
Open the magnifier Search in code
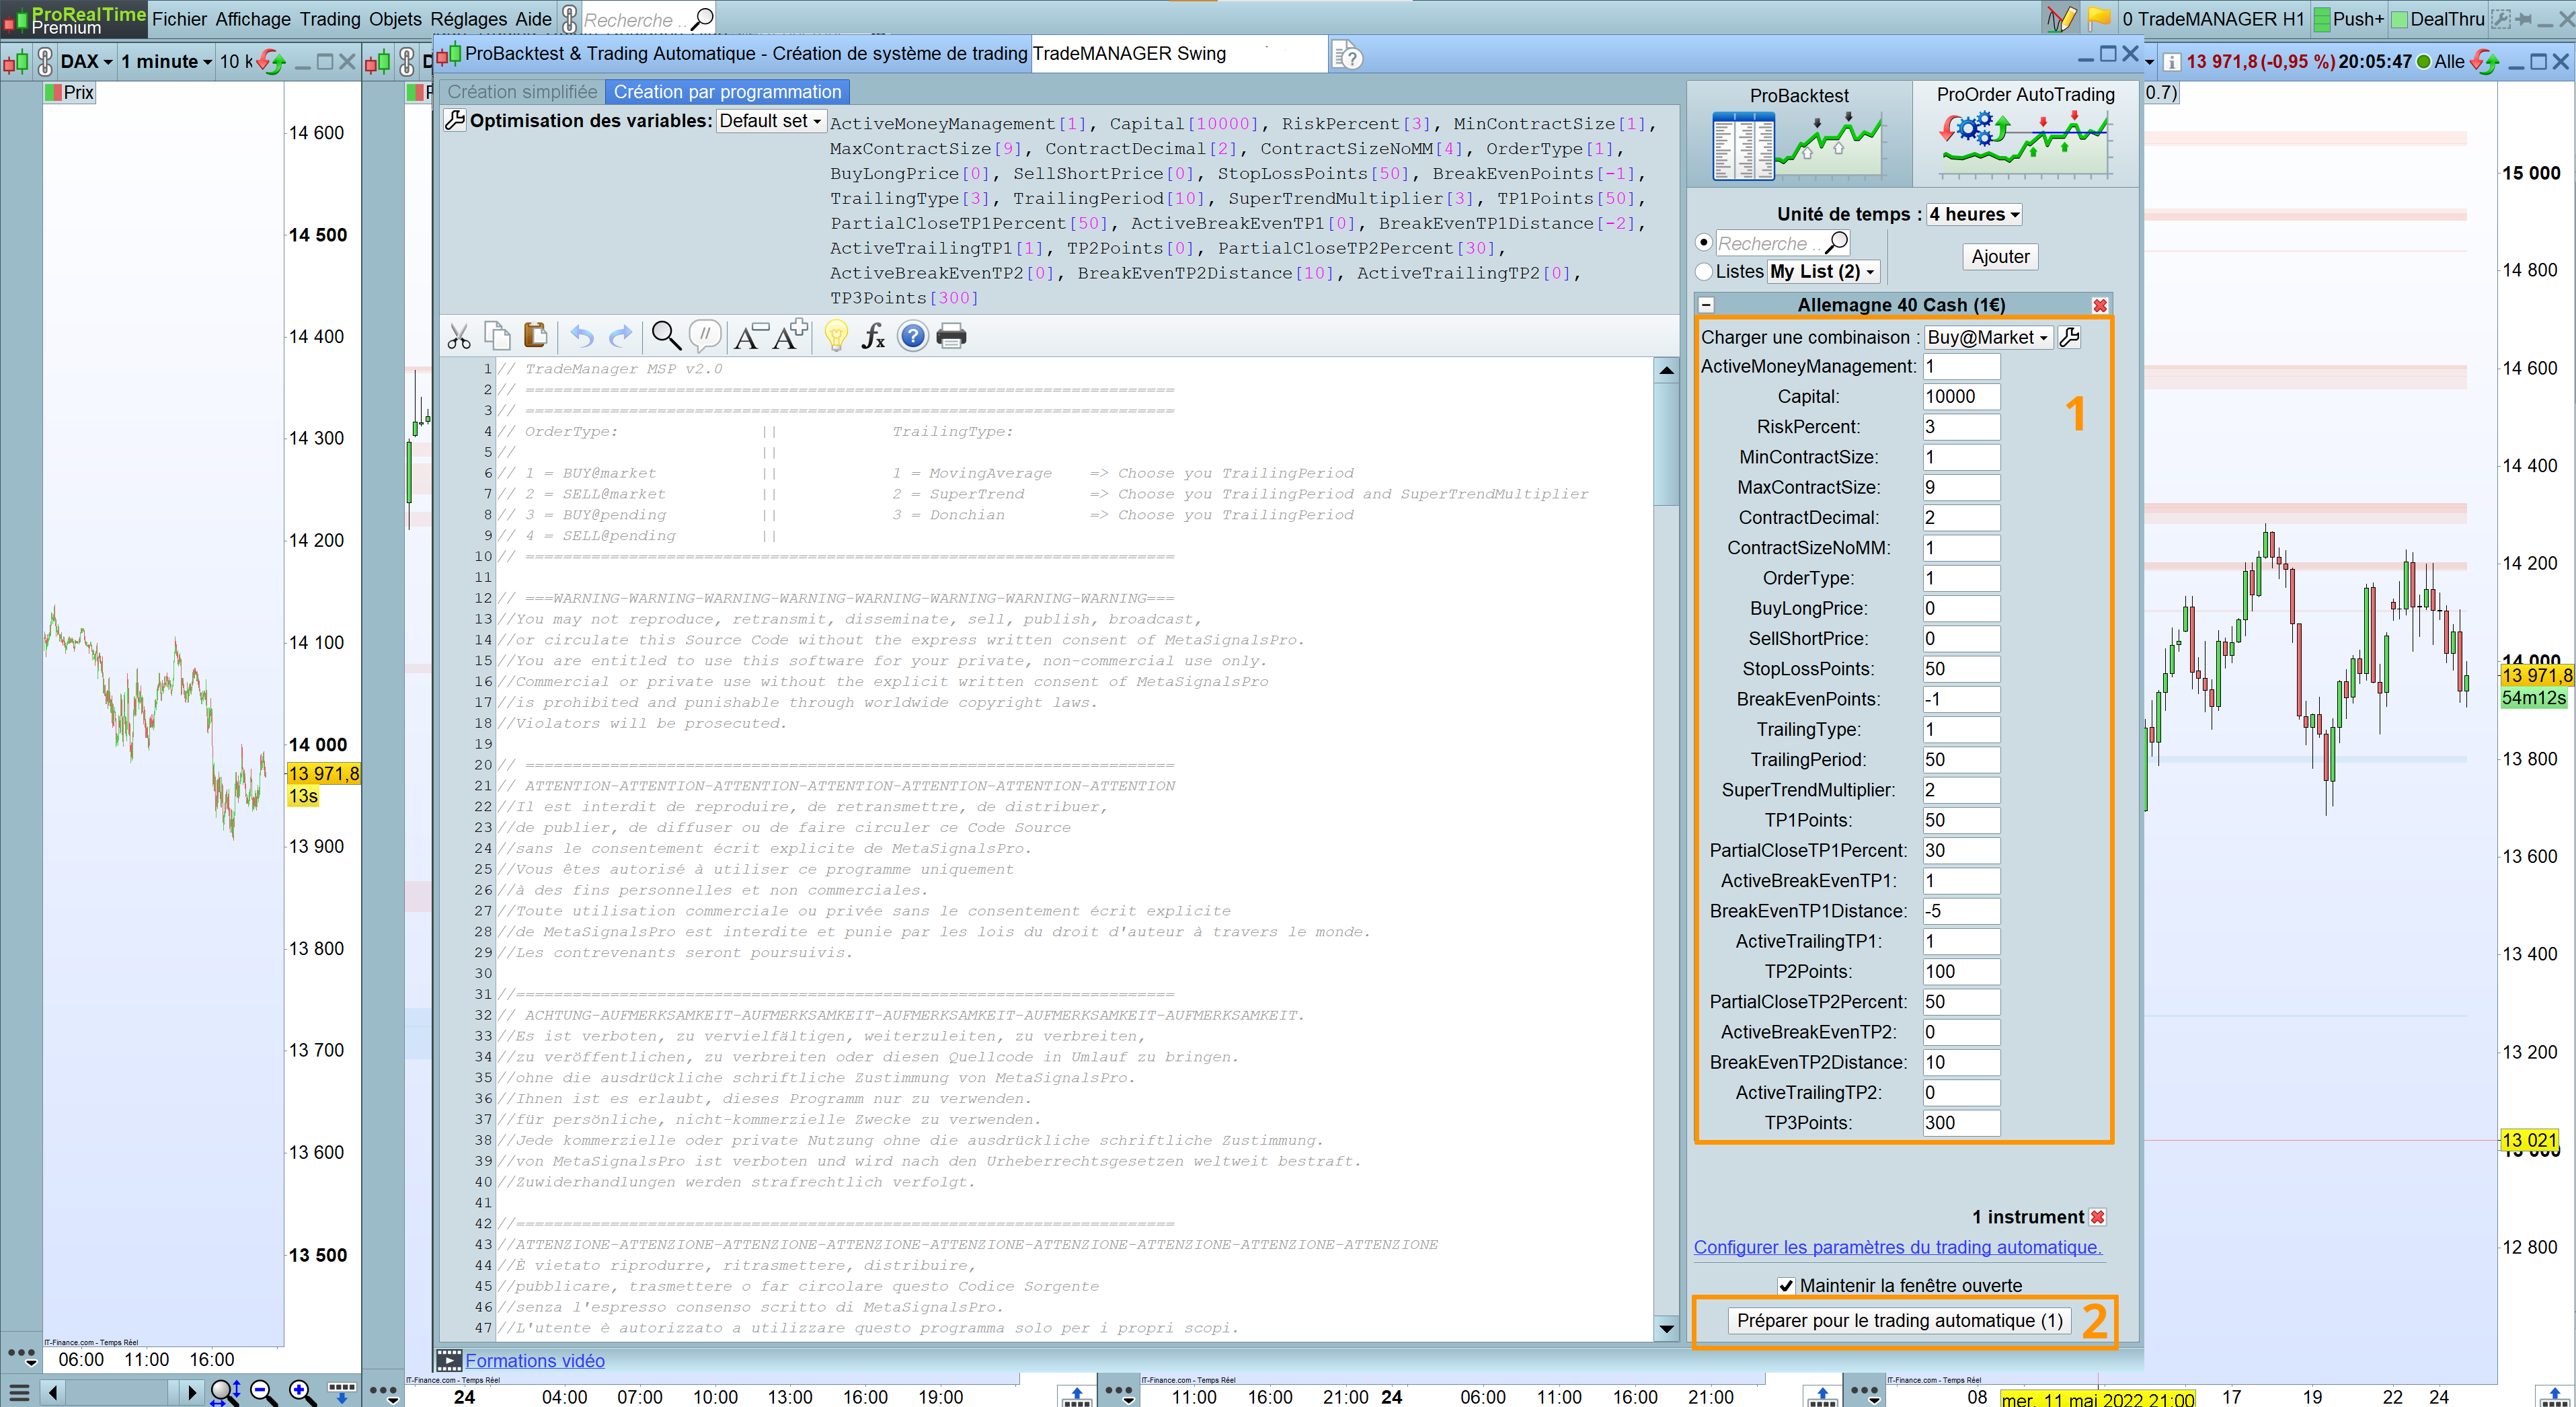pyautogui.click(x=666, y=336)
